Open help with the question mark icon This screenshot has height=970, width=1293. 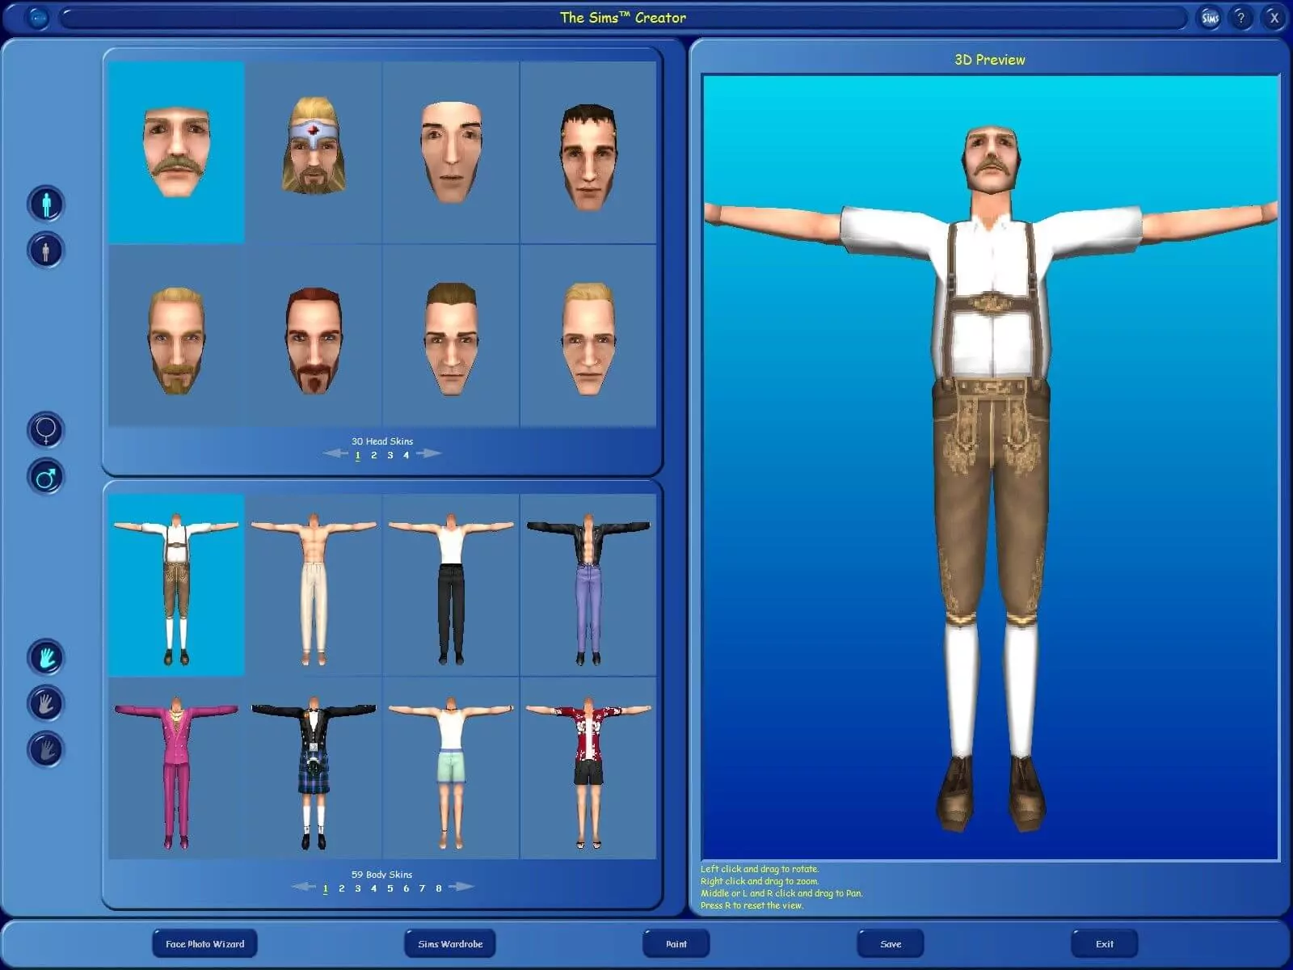[x=1241, y=18]
